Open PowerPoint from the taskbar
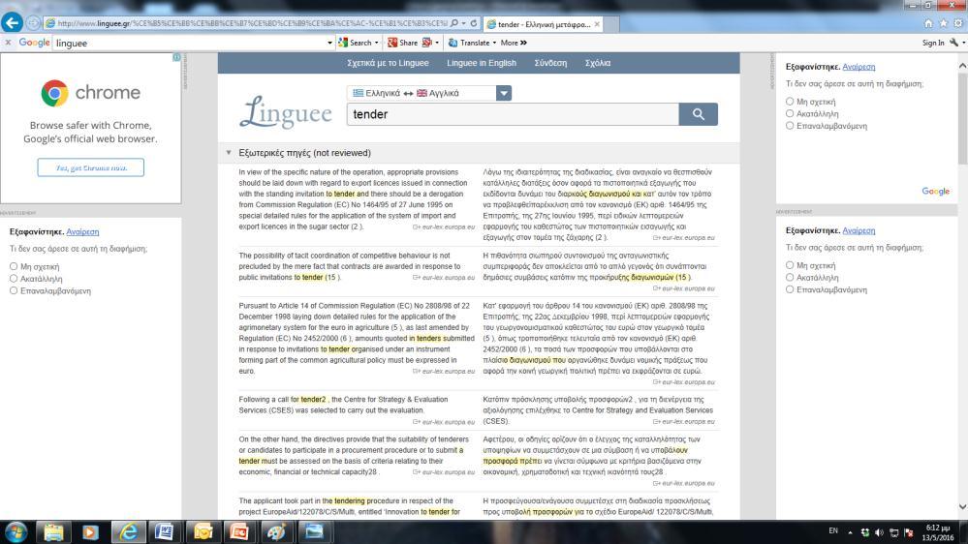The height and width of the screenshot is (544, 968). point(239,531)
